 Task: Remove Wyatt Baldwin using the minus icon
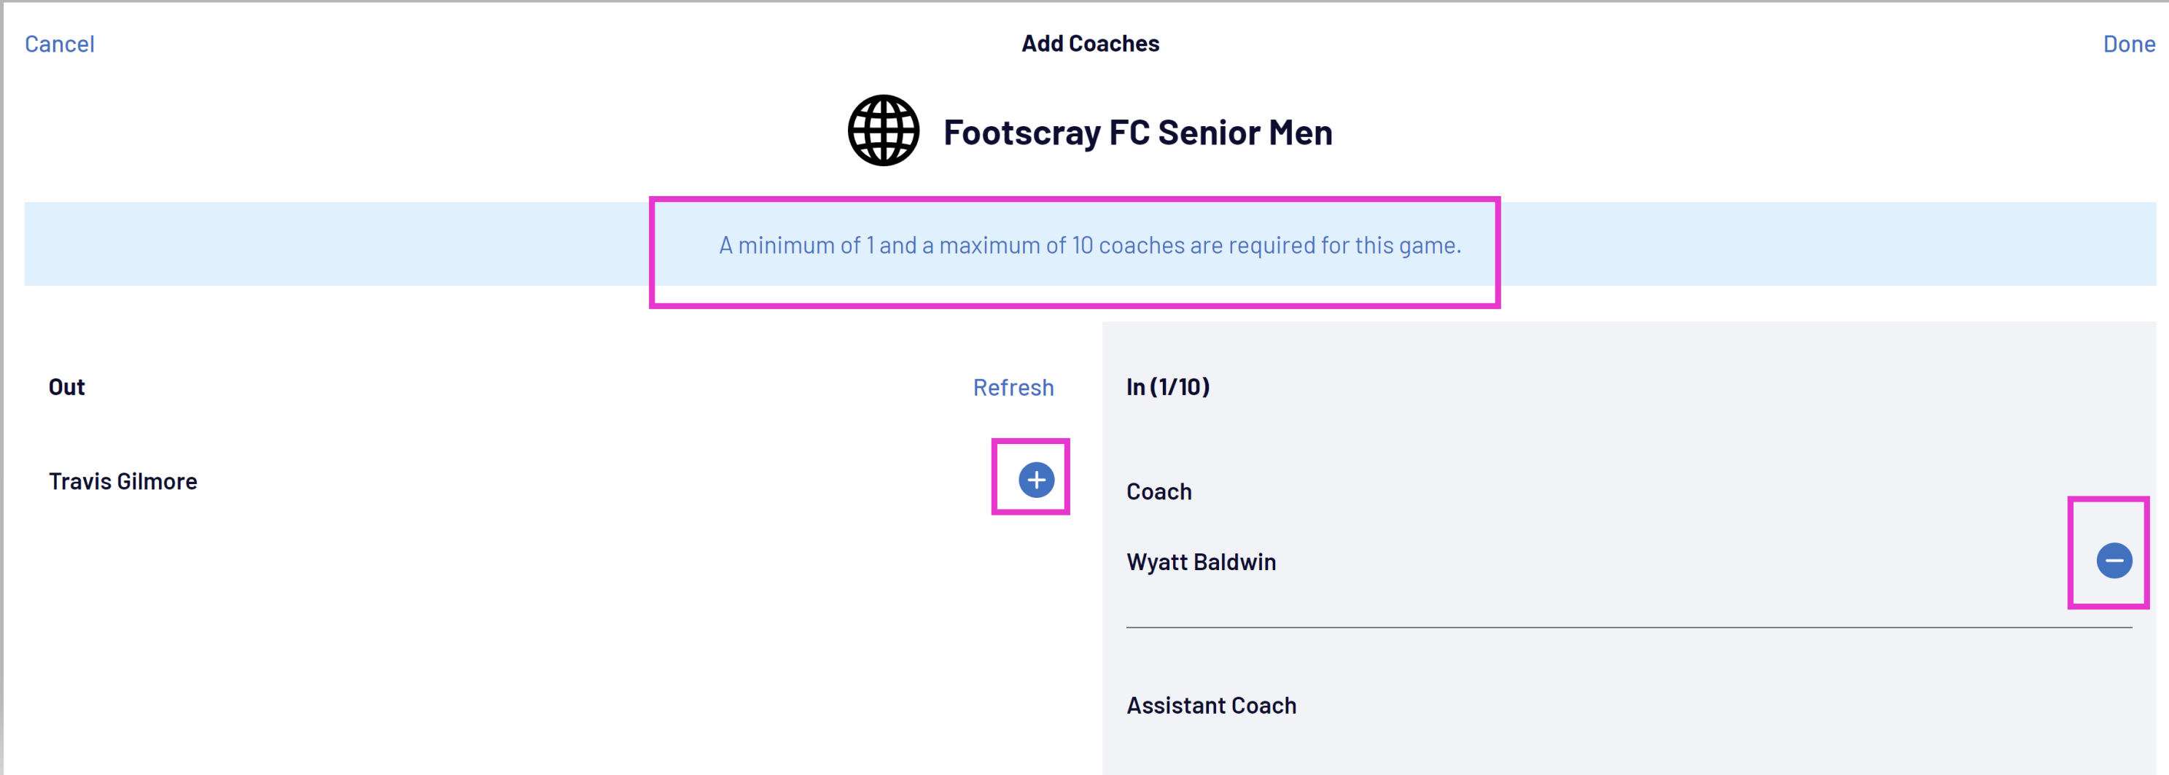tap(2114, 561)
